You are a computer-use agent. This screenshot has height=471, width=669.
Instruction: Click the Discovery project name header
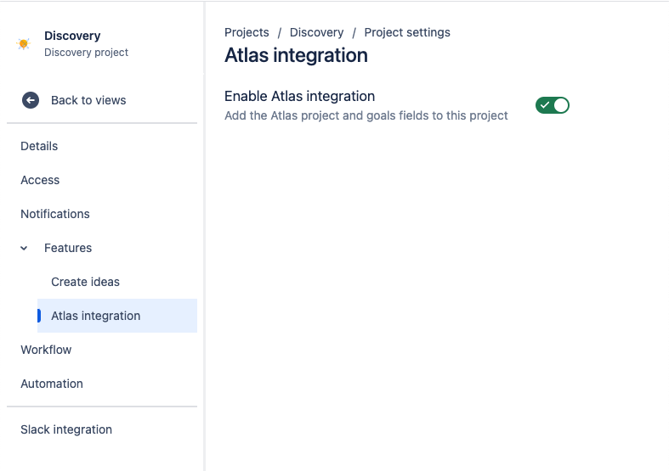[72, 36]
